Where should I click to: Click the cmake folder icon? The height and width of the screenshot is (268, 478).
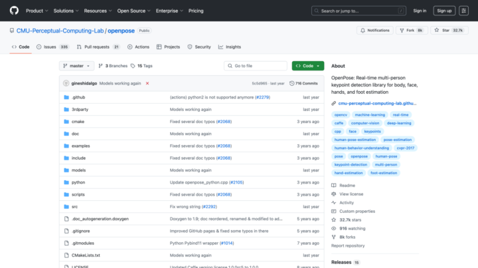tap(66, 122)
